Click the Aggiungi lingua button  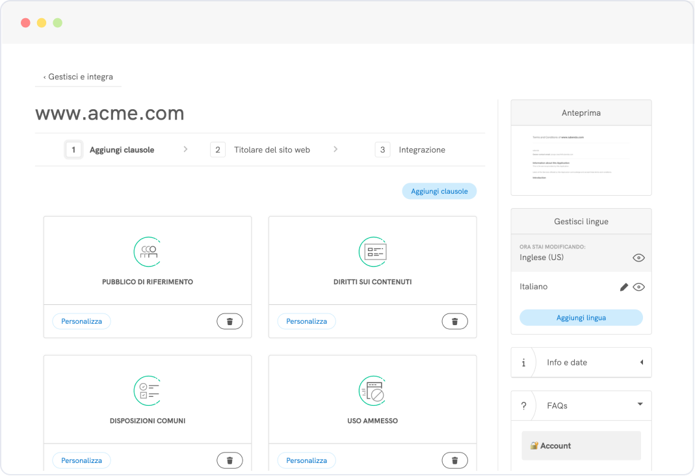pyautogui.click(x=581, y=317)
